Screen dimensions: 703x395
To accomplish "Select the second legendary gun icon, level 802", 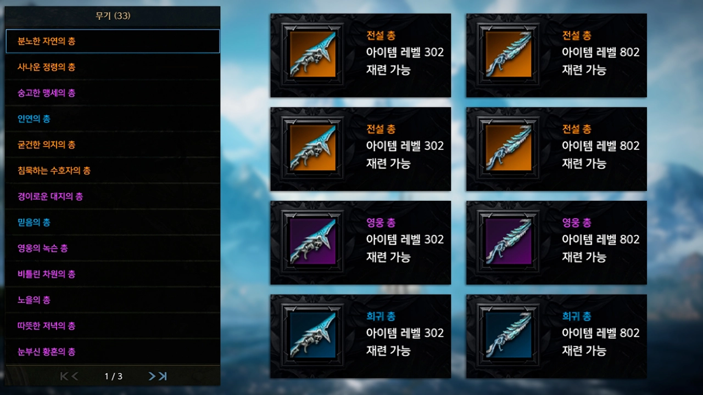I will 508,148.
